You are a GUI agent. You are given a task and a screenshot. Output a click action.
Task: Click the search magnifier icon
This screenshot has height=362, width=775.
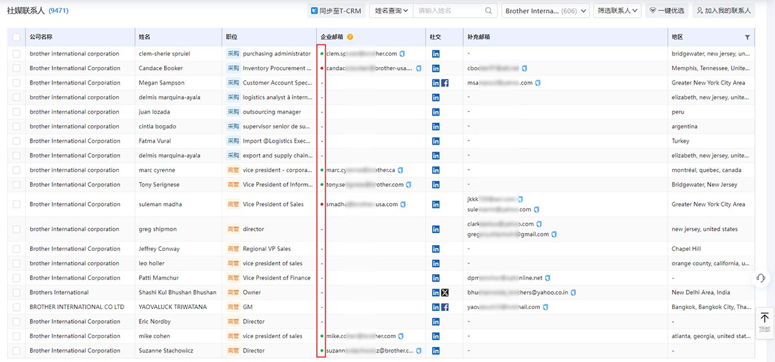[x=489, y=11]
